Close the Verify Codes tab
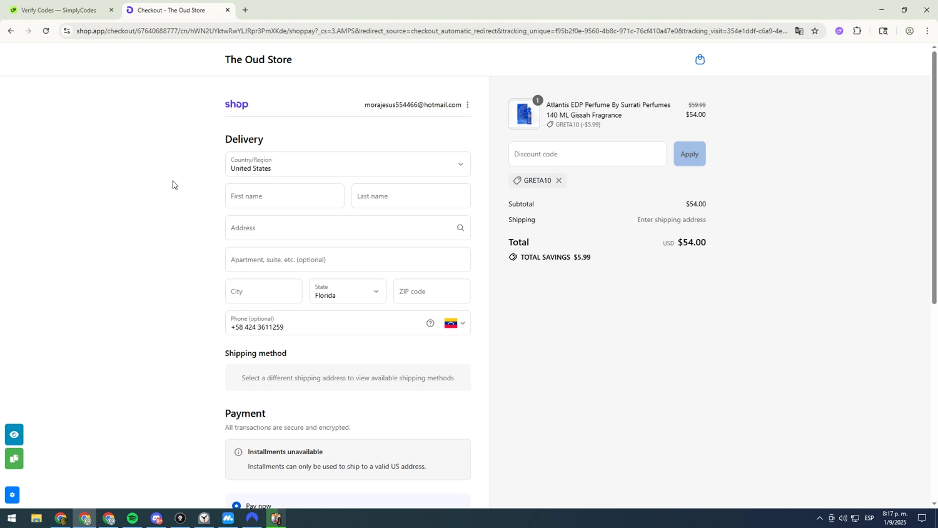 pyautogui.click(x=111, y=10)
